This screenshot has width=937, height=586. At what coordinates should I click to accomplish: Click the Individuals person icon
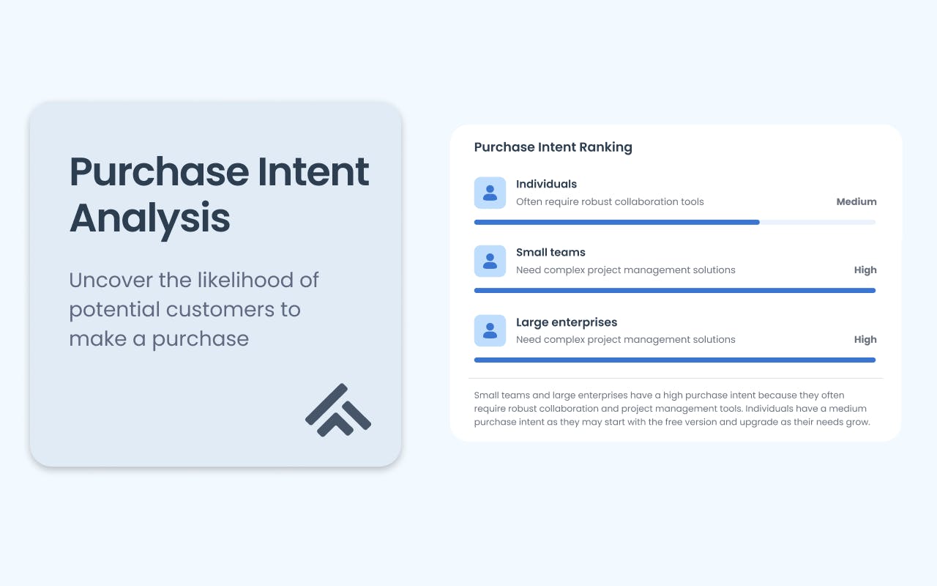[490, 193]
